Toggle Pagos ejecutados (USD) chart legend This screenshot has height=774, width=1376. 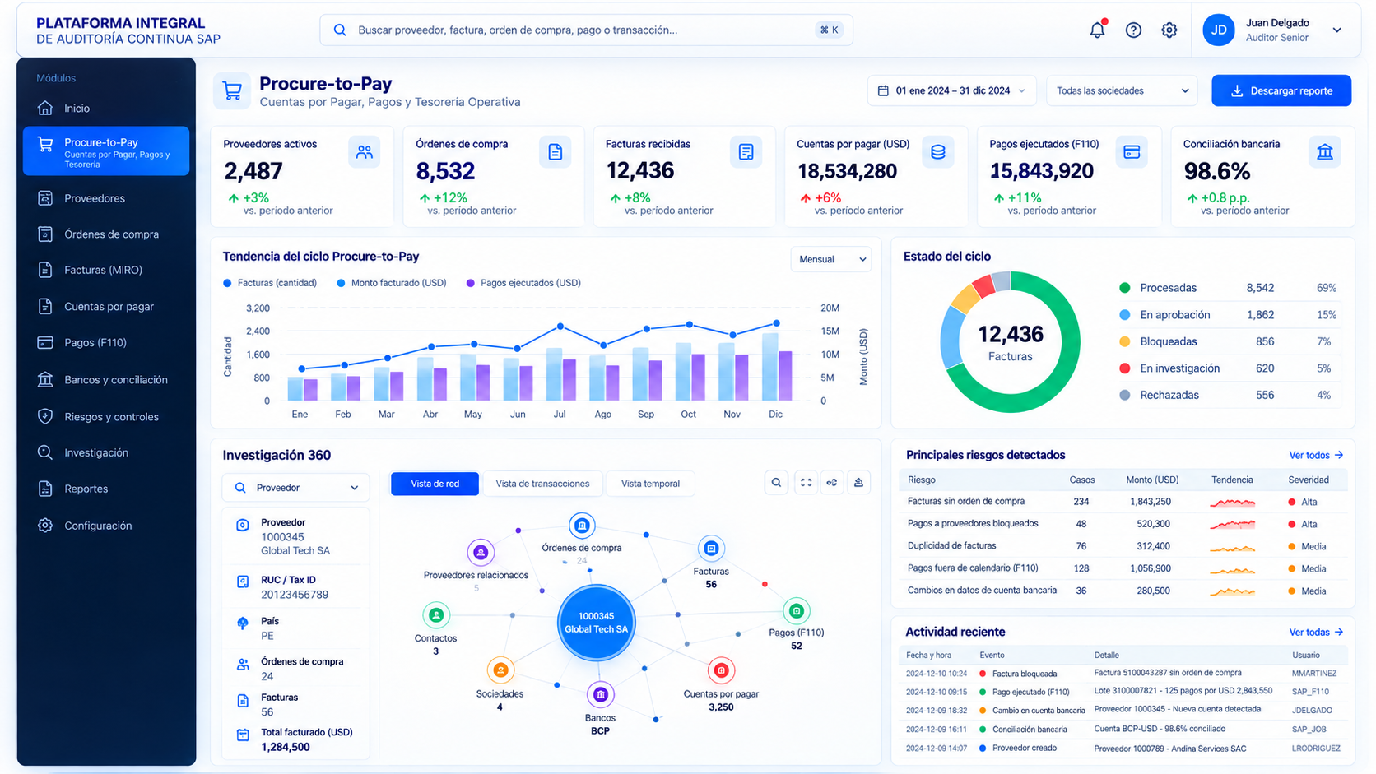[523, 283]
